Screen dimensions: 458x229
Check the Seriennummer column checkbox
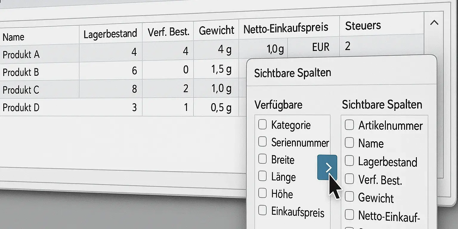(263, 142)
